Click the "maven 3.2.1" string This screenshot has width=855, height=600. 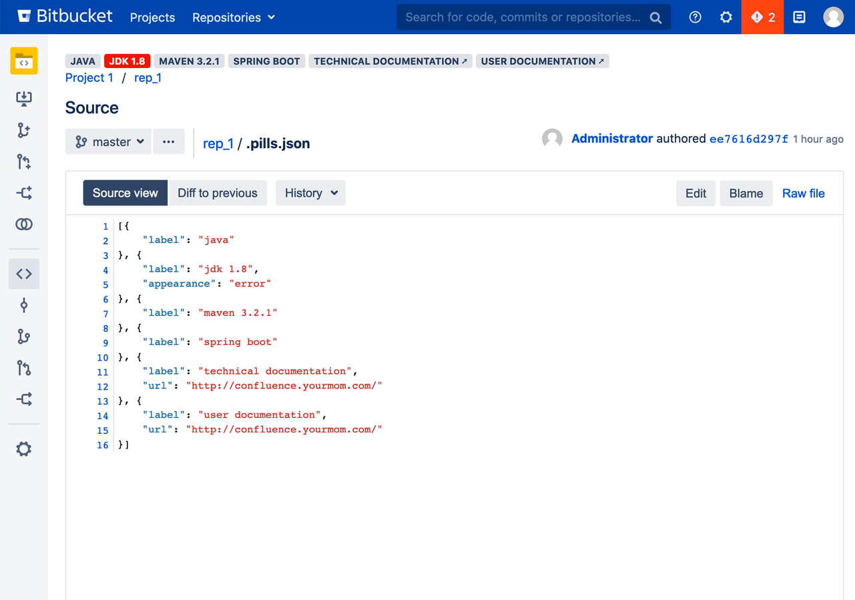click(x=238, y=312)
